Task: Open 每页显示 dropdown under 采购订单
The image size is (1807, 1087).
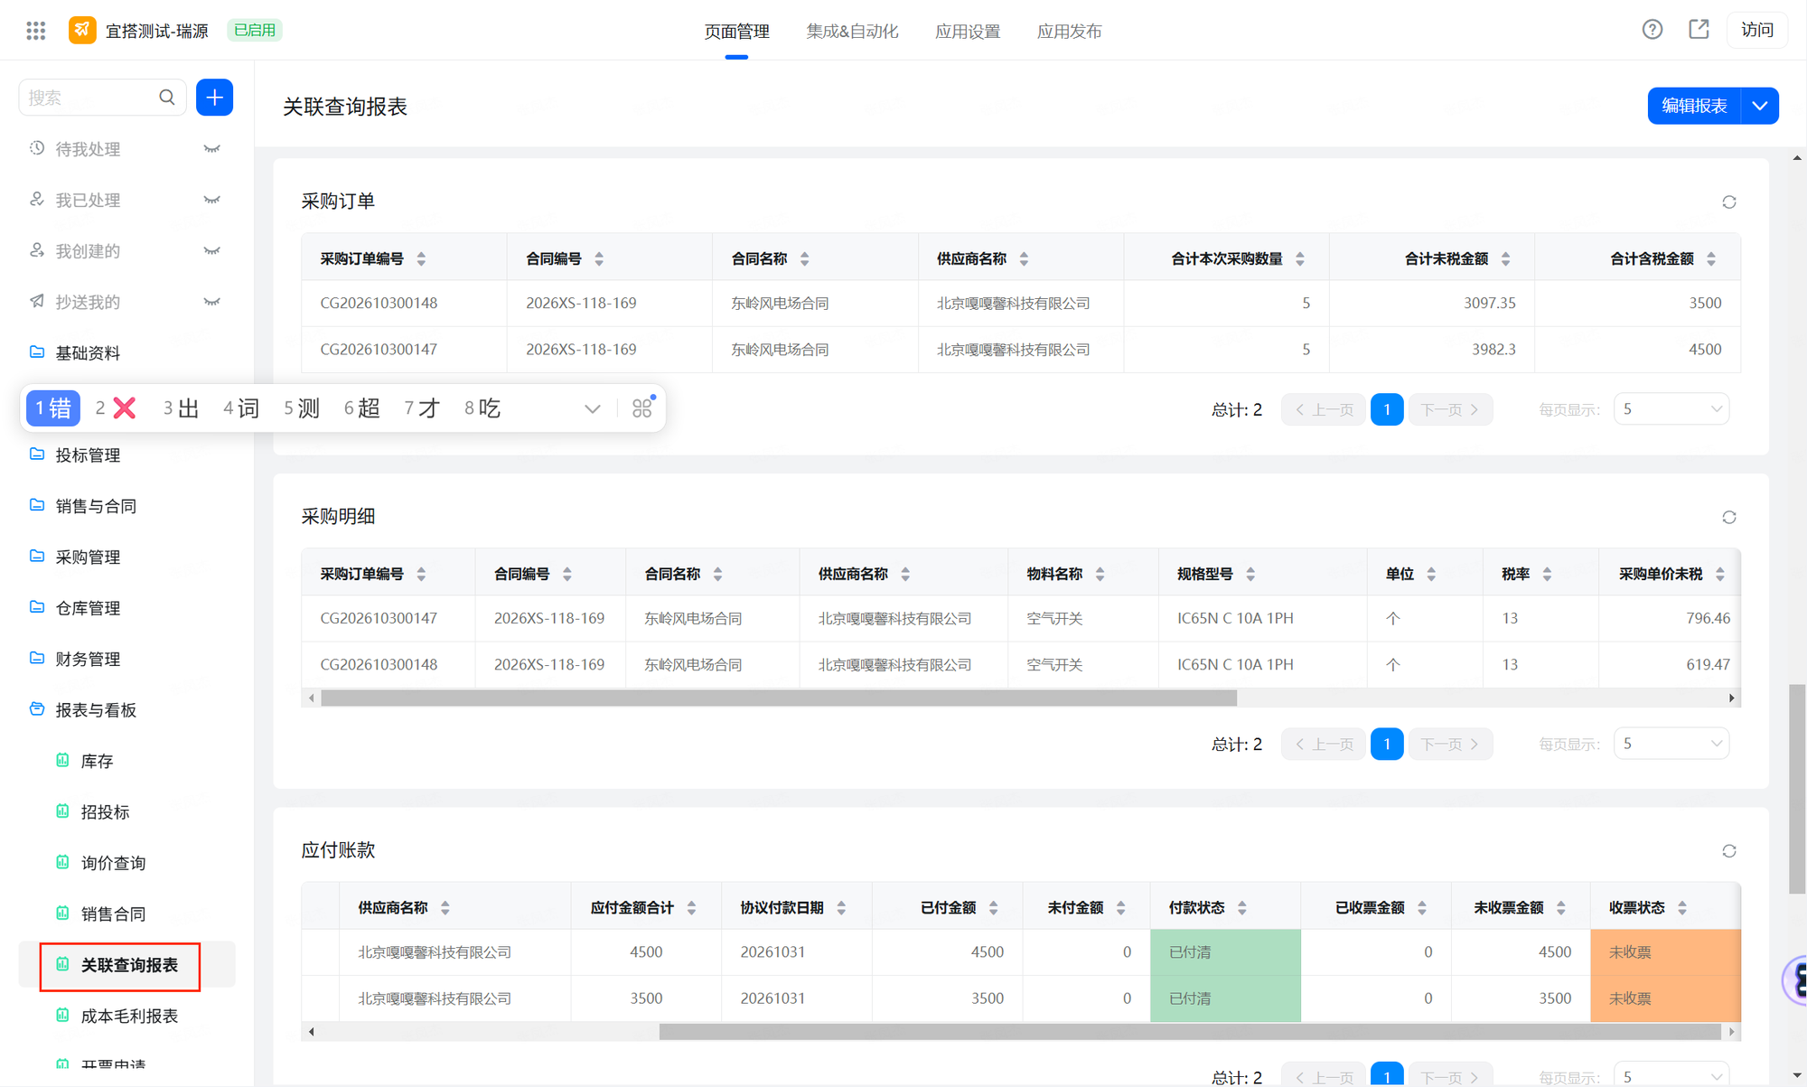Action: click(1671, 409)
